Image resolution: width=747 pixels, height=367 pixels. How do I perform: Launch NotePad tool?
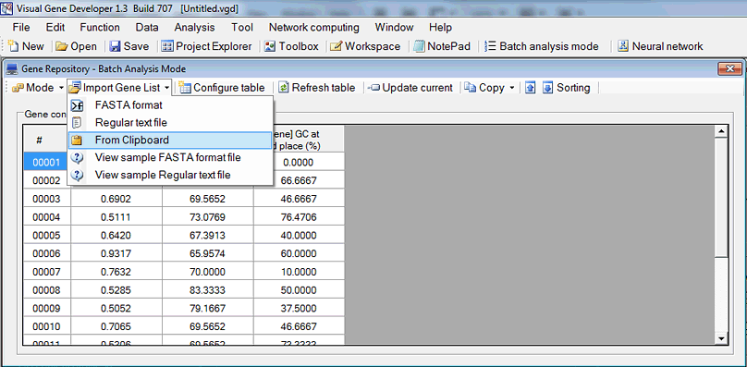[x=442, y=46]
